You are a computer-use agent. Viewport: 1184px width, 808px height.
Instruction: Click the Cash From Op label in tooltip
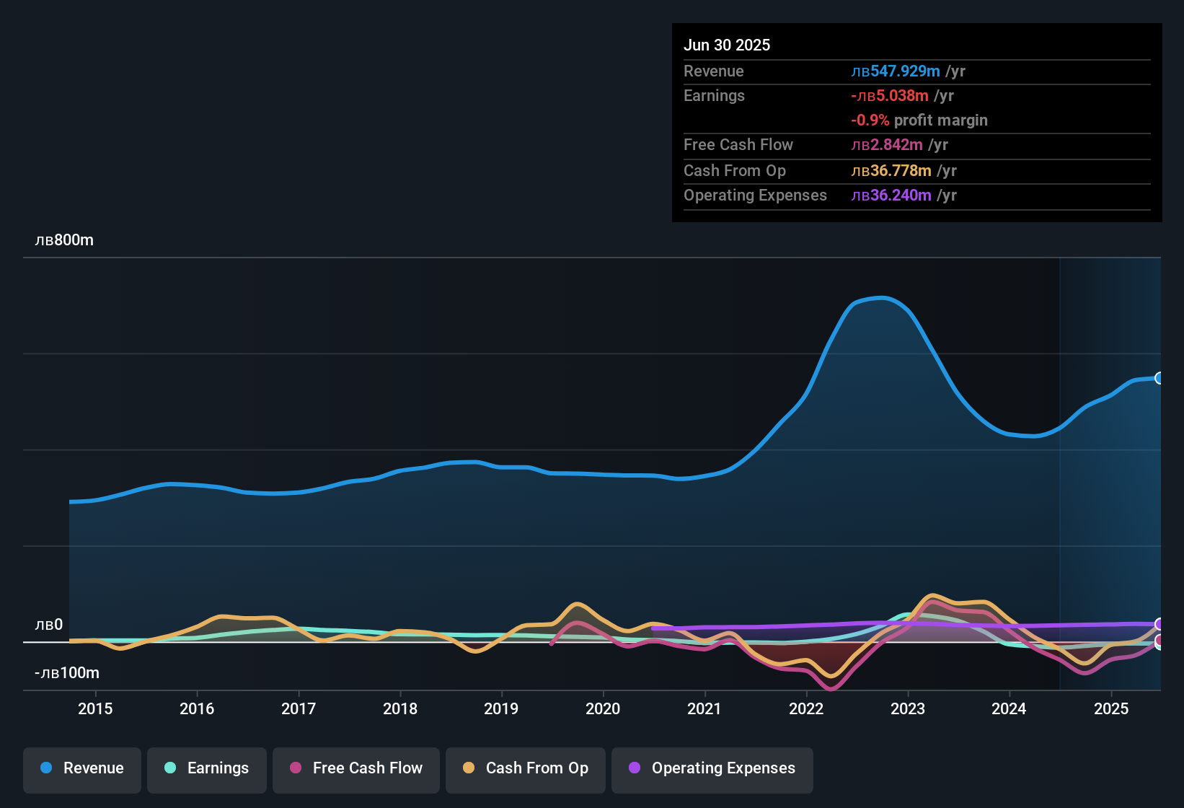[x=735, y=170]
